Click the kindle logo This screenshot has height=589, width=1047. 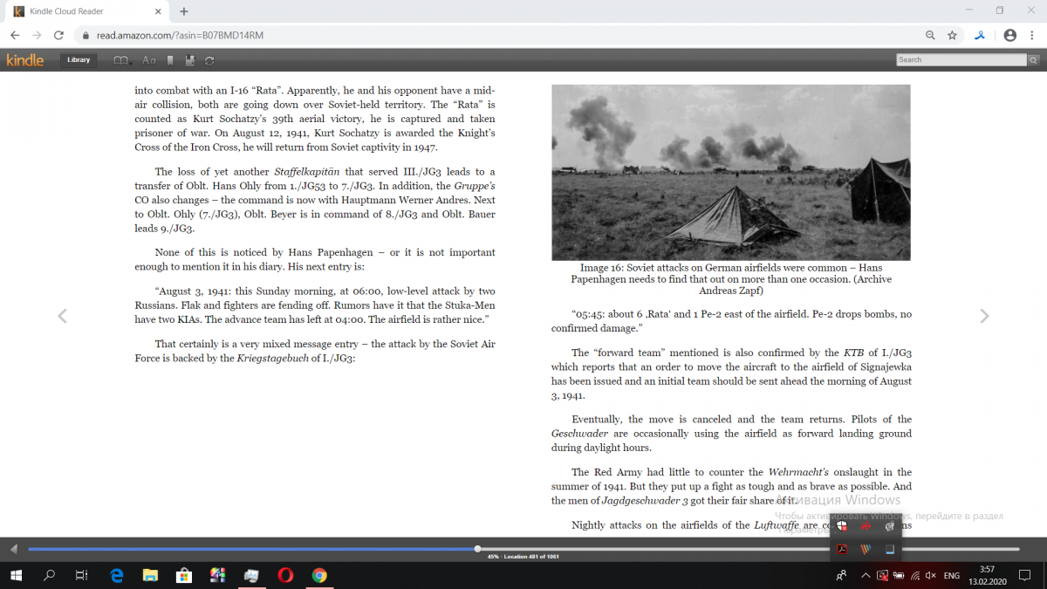25,60
